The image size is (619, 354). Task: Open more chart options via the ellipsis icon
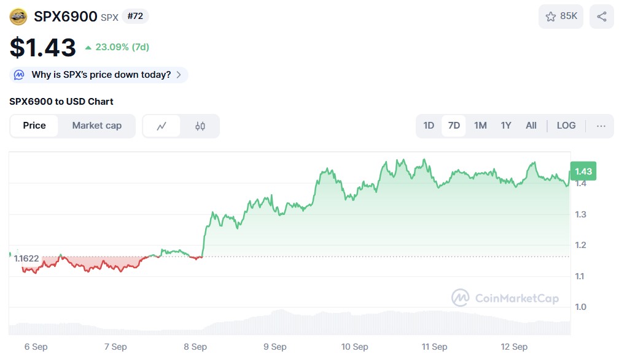[601, 126]
